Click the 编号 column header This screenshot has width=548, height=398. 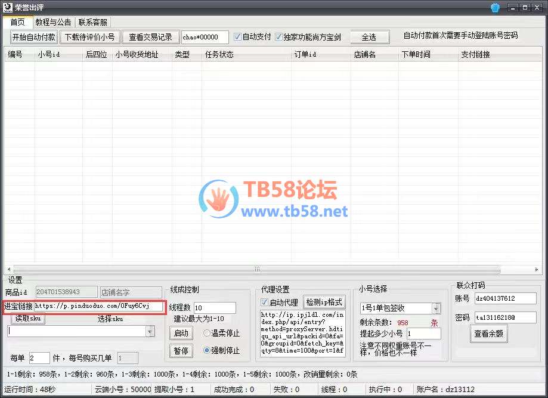tap(20, 54)
